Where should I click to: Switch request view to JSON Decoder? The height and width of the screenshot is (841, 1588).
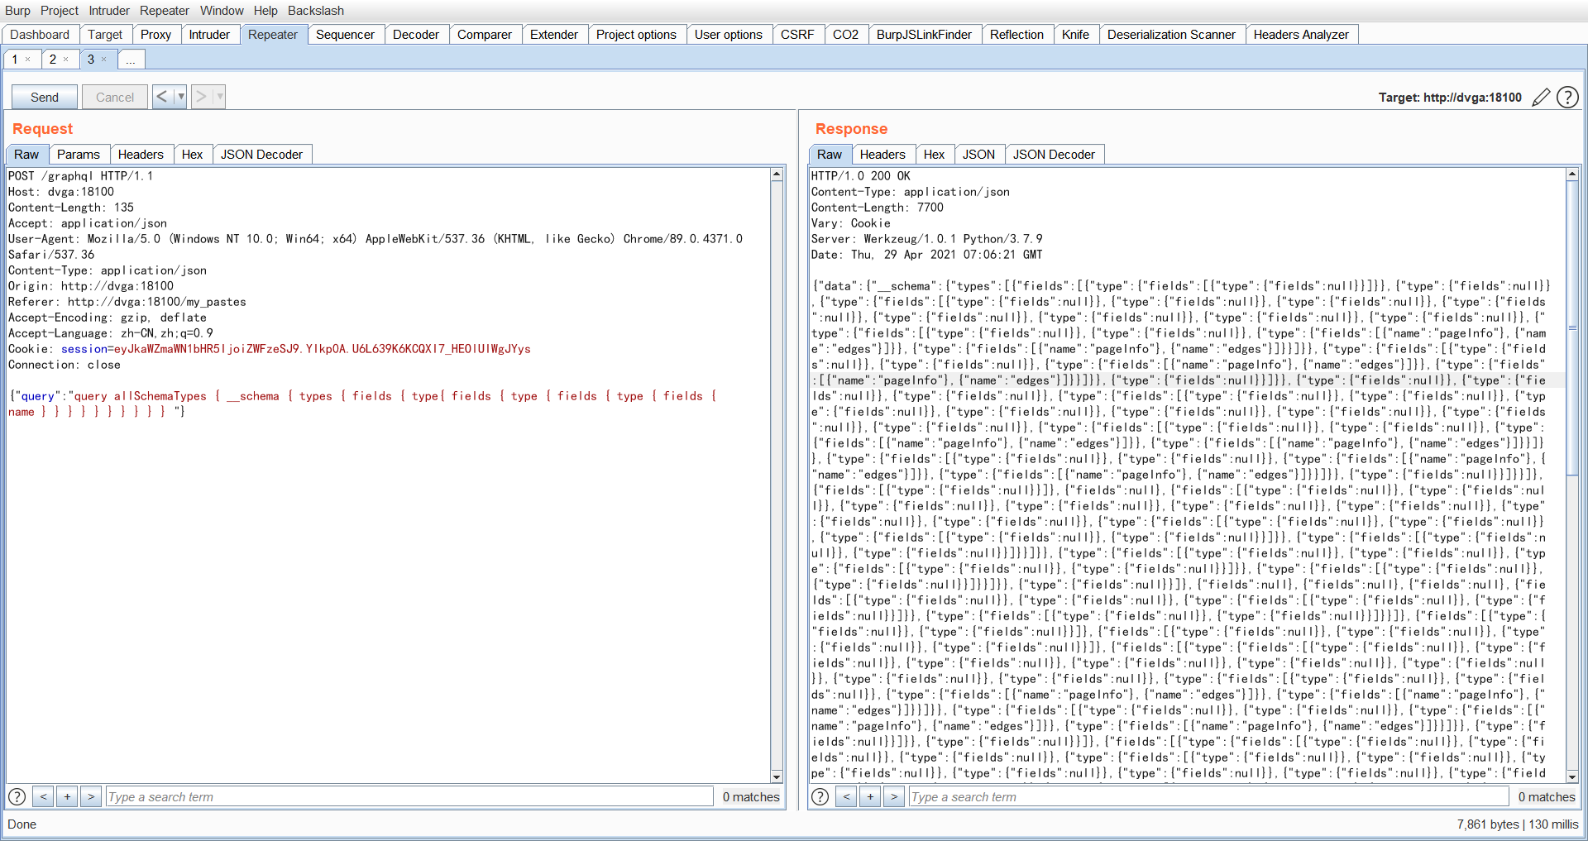click(x=261, y=154)
